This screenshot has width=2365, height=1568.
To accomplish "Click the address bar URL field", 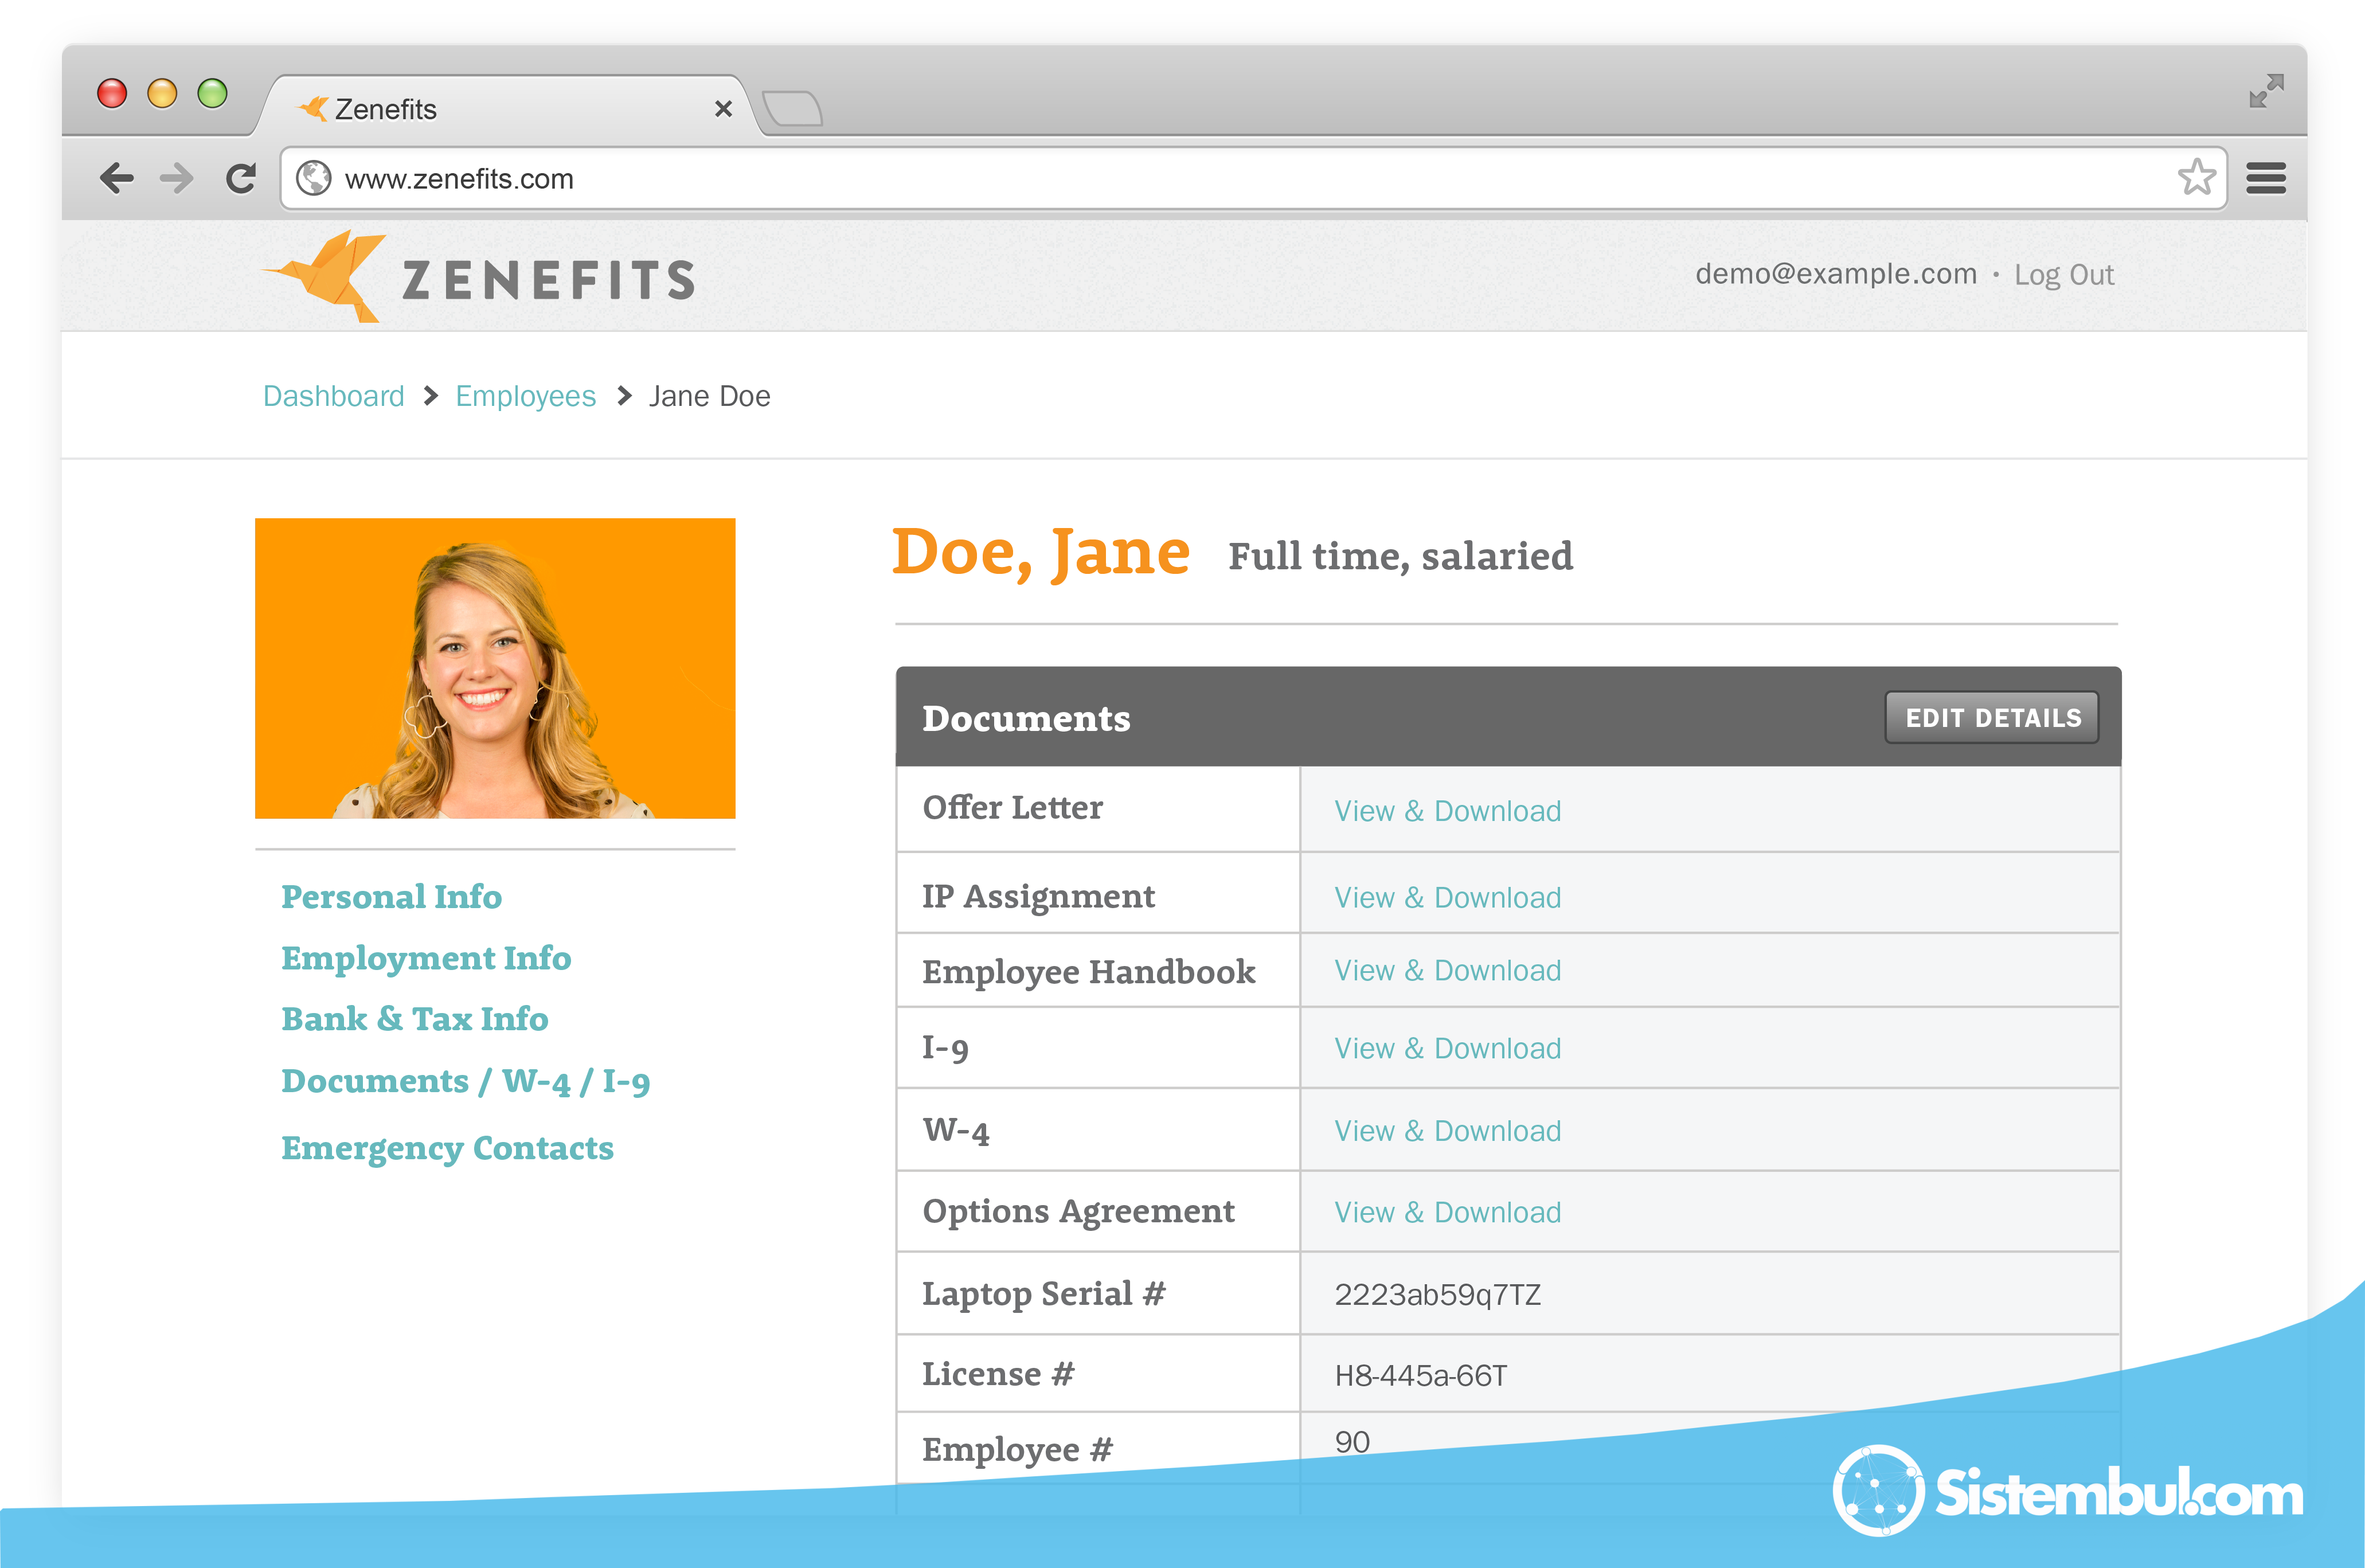I will coord(1254,178).
